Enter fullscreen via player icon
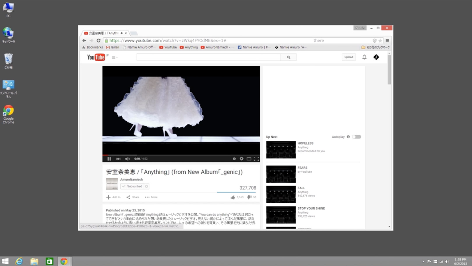Viewport: 472px width, 266px height. pos(256,159)
